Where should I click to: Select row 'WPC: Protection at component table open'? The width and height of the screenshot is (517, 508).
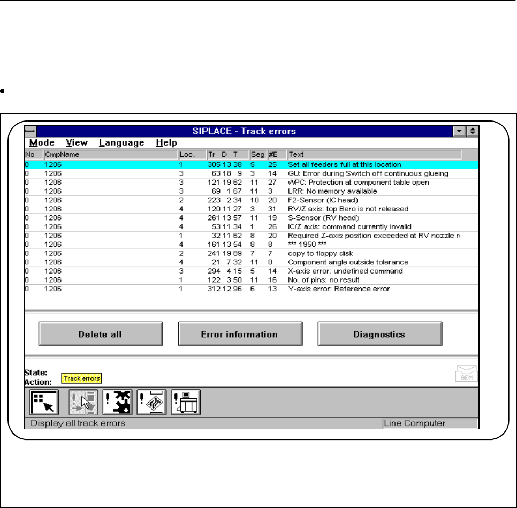[251, 183]
